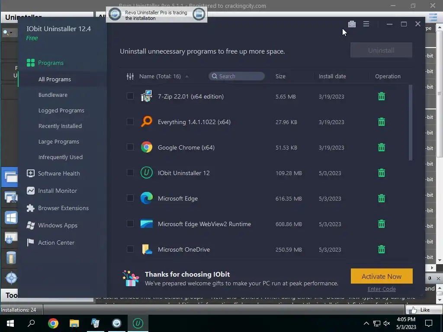443x332 pixels.
Task: Open the hamburger options menu
Action: tap(366, 24)
